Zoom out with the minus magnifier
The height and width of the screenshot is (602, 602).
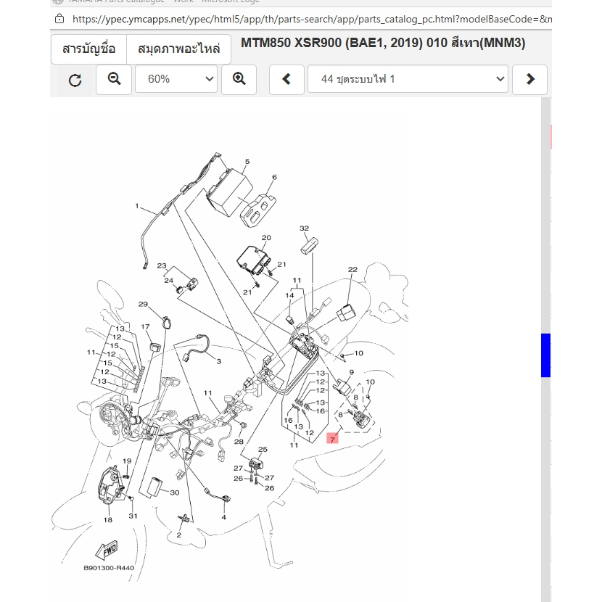tap(114, 80)
